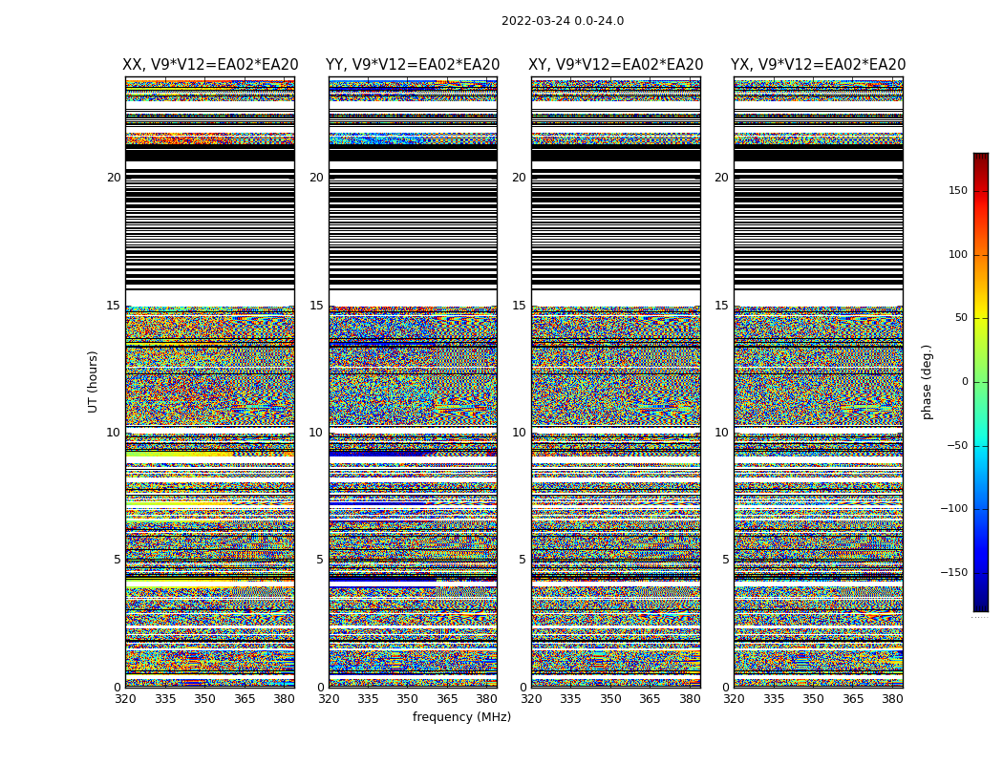Click the 320 frequency tick under YY panel
Screen dimensions: 1003x764
329,699
